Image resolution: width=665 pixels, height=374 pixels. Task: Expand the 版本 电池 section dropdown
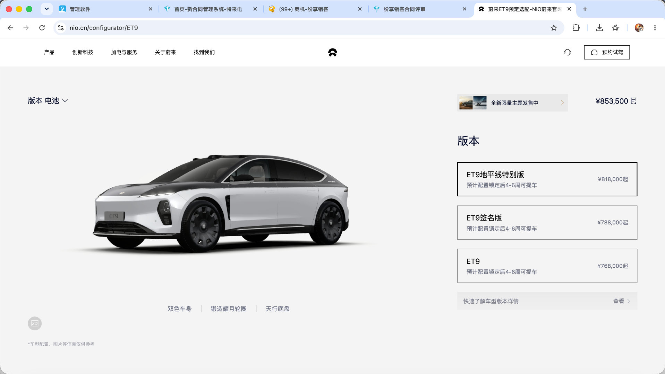pyautogui.click(x=48, y=101)
